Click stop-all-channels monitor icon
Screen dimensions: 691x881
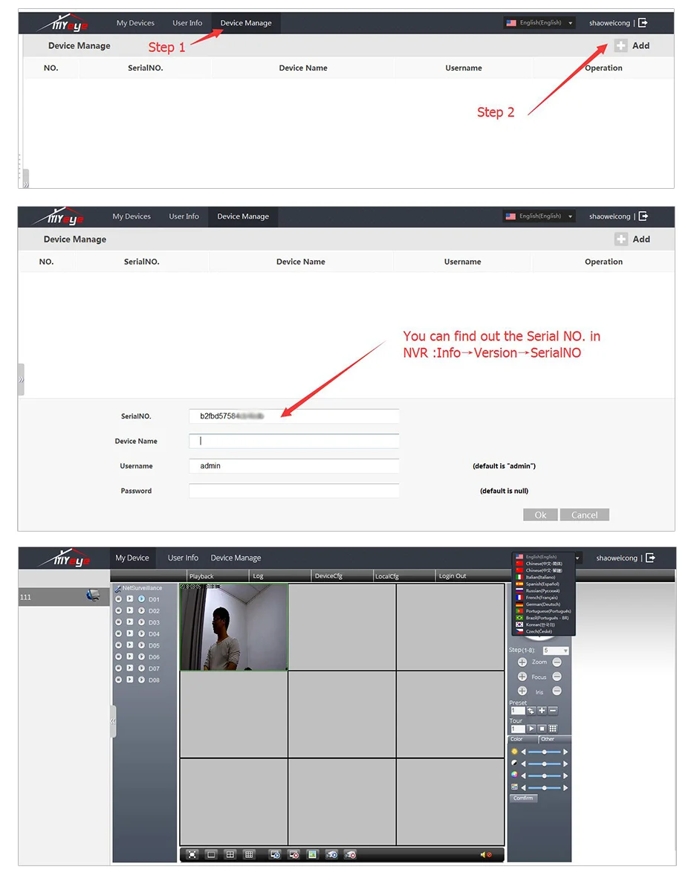[x=293, y=854]
